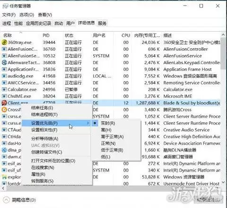Collapse to fewer details 简略信息(D) arrow
The image size is (227, 208).
tap(6, 200)
